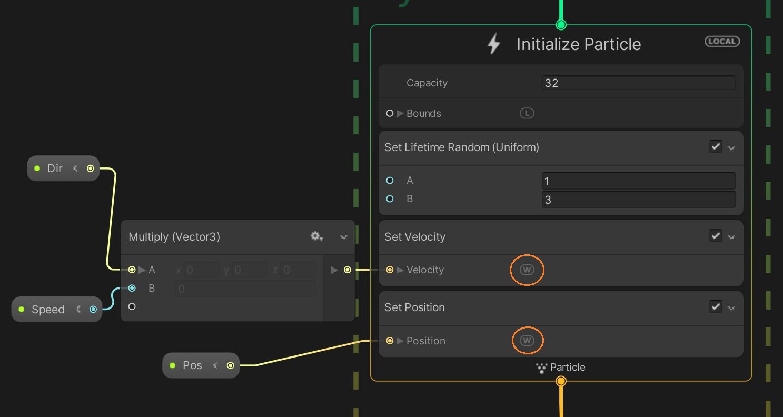Click the Multiply B value field
Image resolution: width=783 pixels, height=417 pixels.
tap(245, 289)
